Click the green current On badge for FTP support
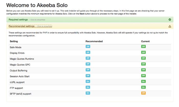179x107 pixels. point(143,87)
